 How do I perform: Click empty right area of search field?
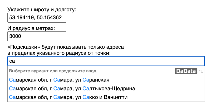(162, 61)
